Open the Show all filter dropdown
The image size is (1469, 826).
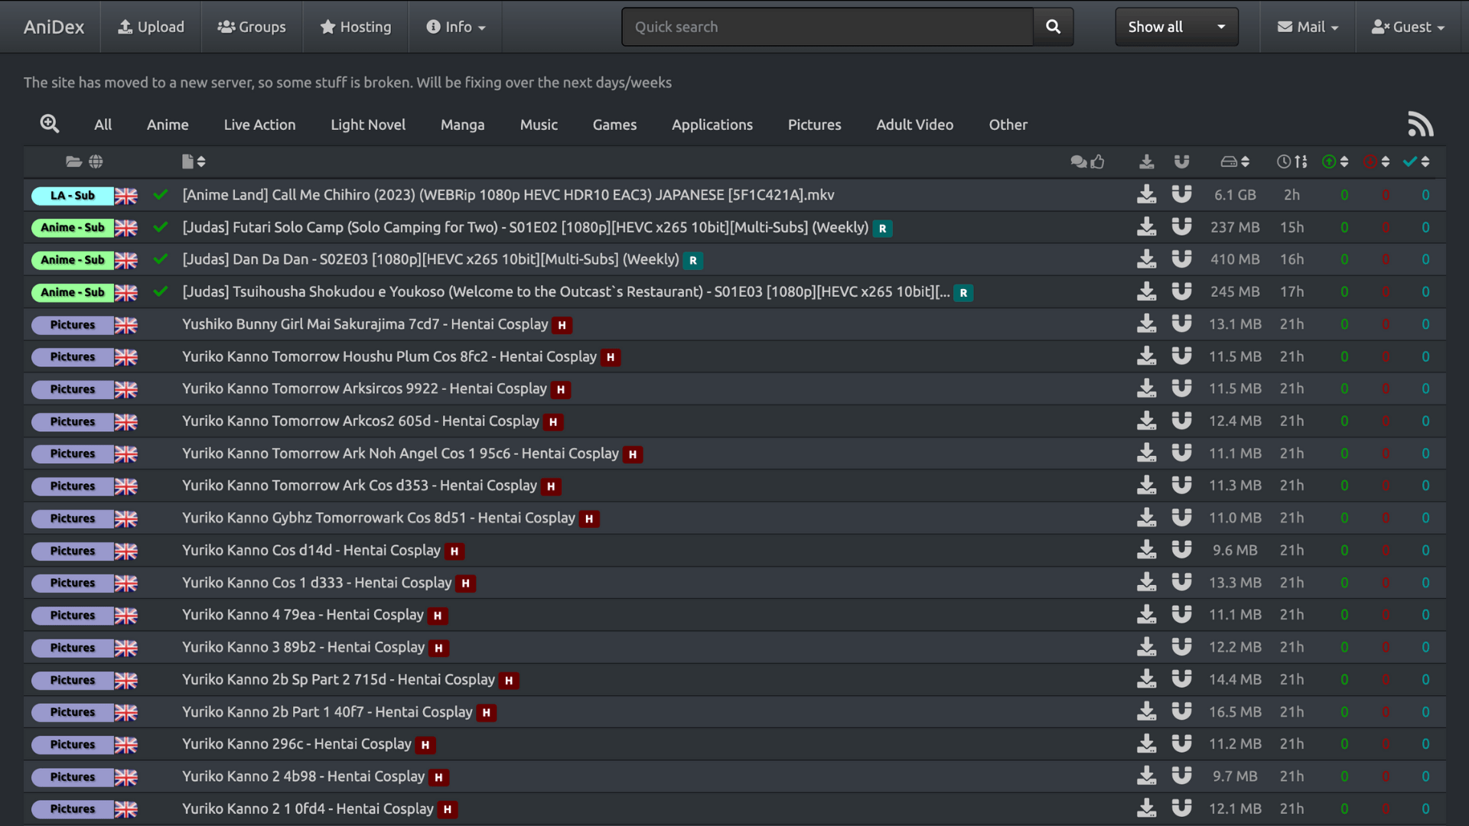1176,27
